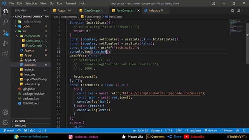The width and height of the screenshot is (249, 140).
Task: Click the jsonplaceholder users URL link
Action: 161,93
